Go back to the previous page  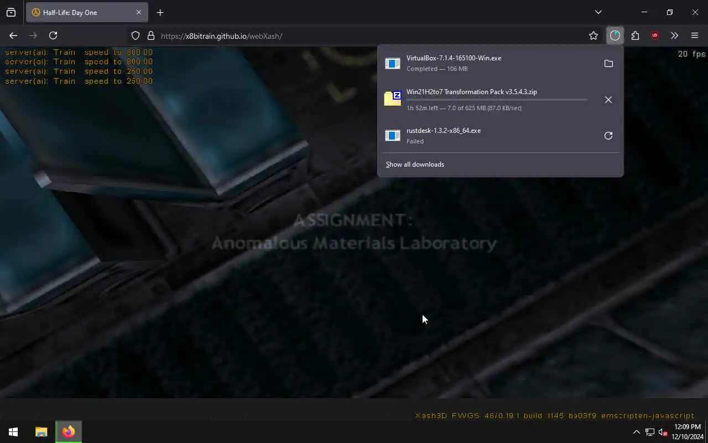click(x=13, y=35)
